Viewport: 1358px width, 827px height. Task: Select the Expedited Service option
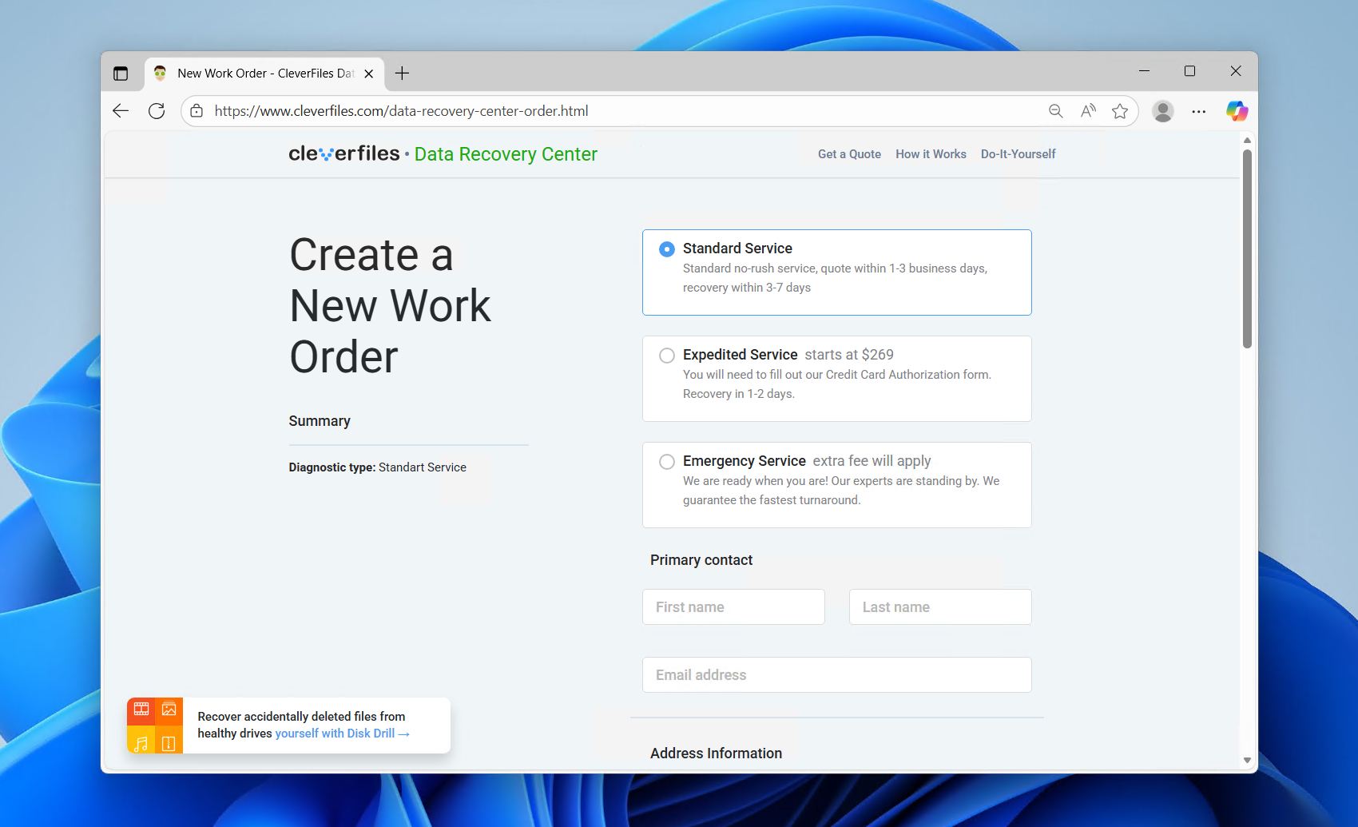click(667, 356)
